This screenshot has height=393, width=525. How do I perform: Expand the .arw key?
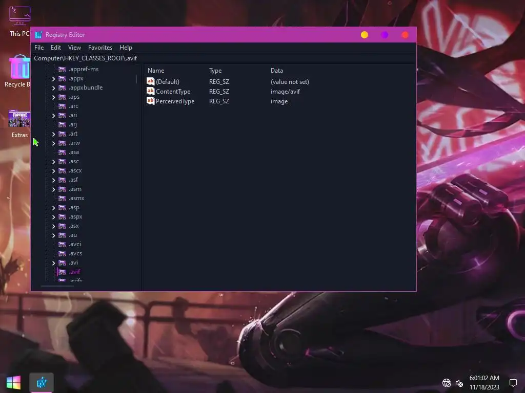53,143
